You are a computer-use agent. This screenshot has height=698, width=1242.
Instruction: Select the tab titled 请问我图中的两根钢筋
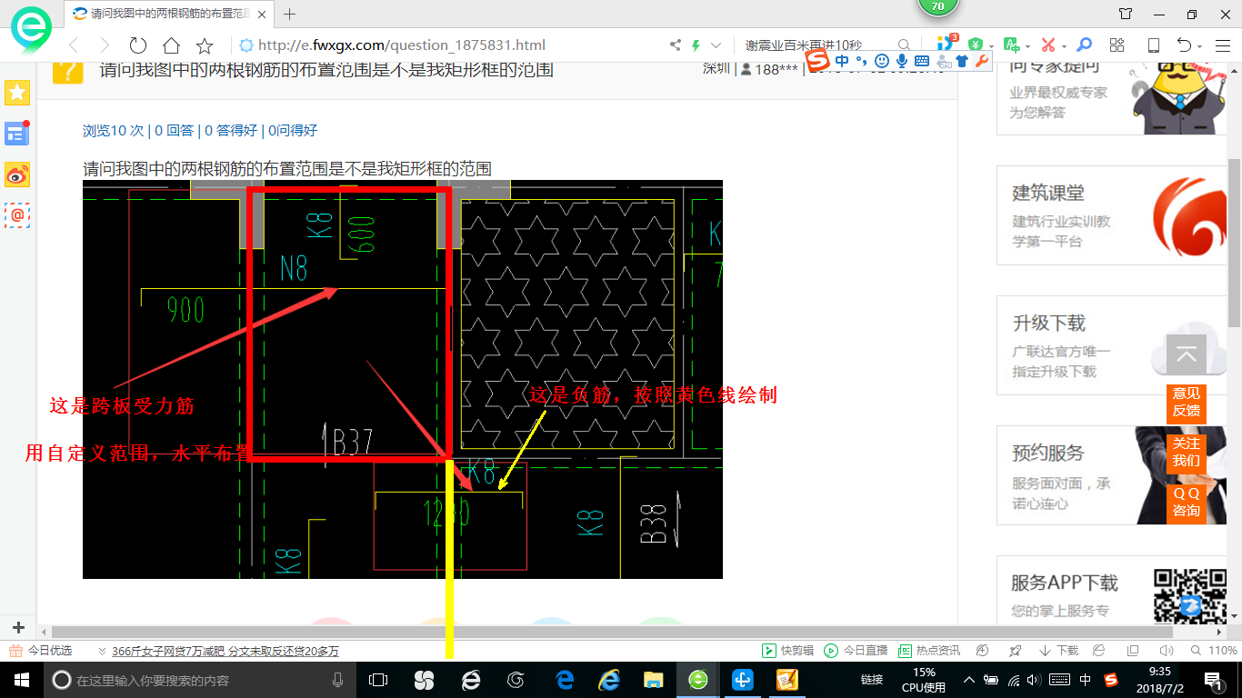click(169, 14)
